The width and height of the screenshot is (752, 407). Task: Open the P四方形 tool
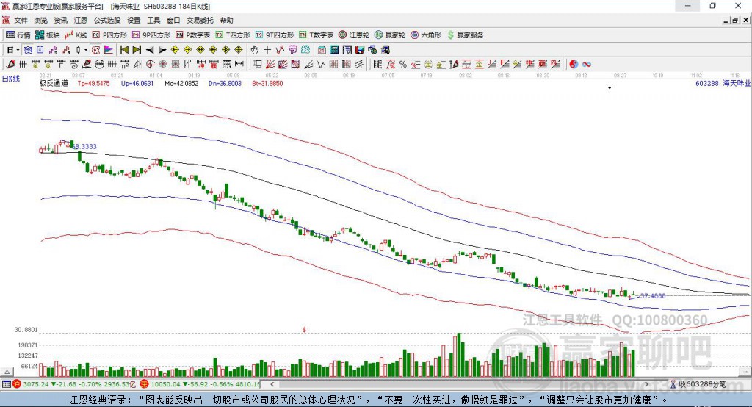(109, 35)
